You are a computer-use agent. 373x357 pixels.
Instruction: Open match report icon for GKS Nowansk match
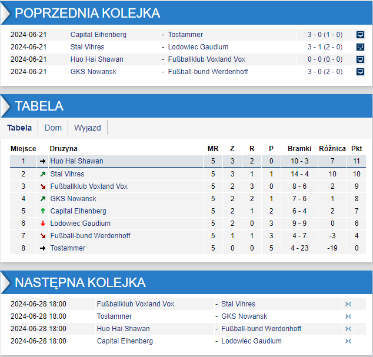pyautogui.click(x=360, y=72)
